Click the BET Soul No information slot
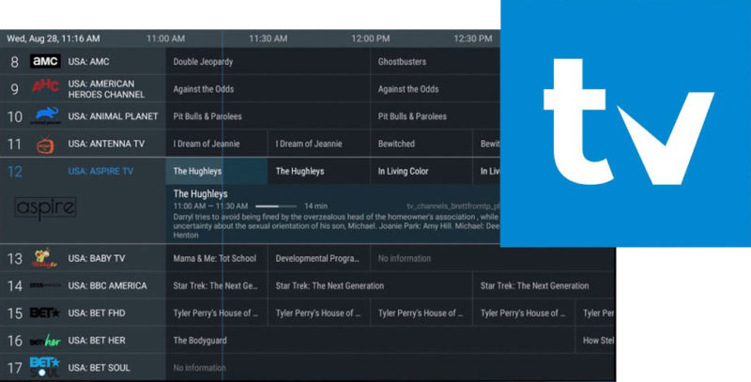Image resolution: width=751 pixels, height=382 pixels. [391, 368]
